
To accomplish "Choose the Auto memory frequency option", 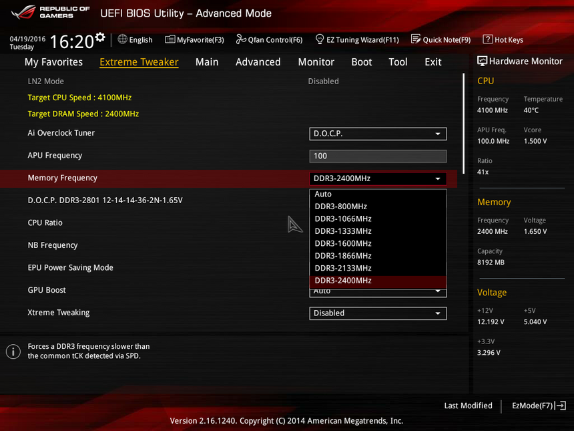I will pyautogui.click(x=323, y=194).
